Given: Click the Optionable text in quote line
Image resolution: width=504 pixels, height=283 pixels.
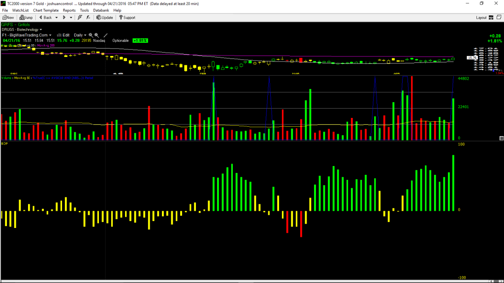Looking at the screenshot, I should point(121,40).
